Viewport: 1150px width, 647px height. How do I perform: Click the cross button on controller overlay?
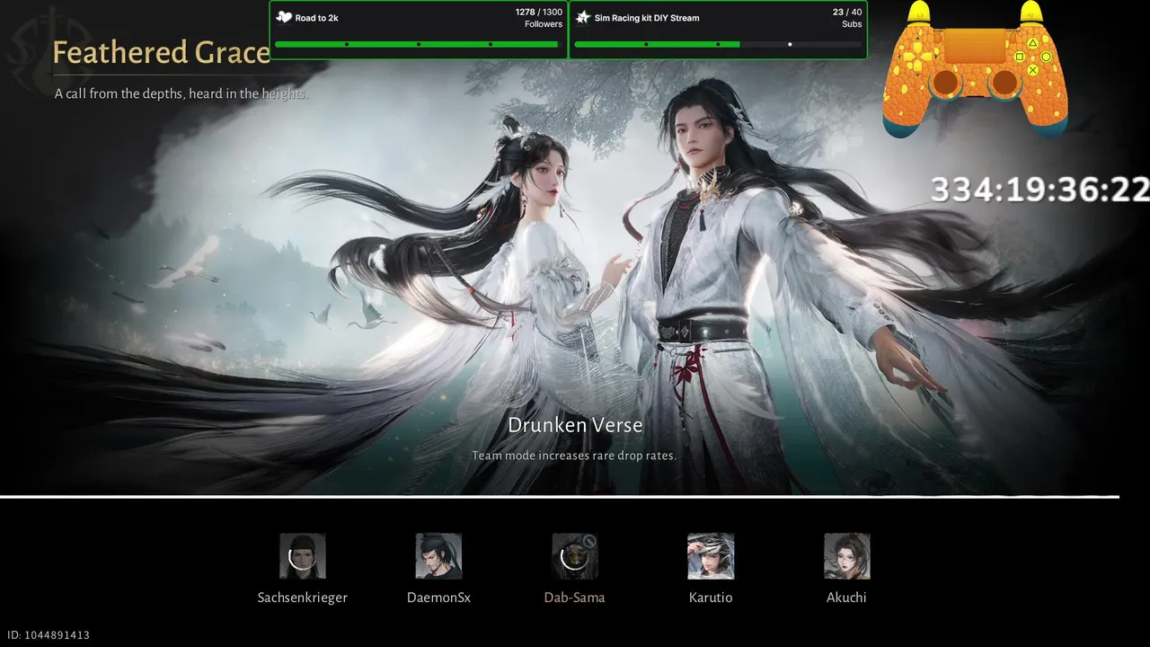point(1033,70)
